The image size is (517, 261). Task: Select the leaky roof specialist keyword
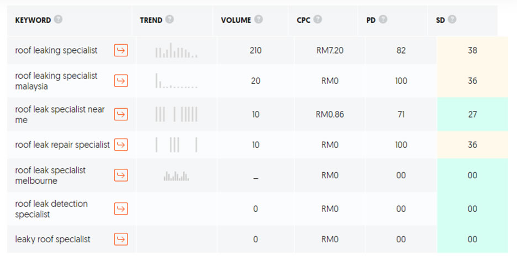coord(53,239)
